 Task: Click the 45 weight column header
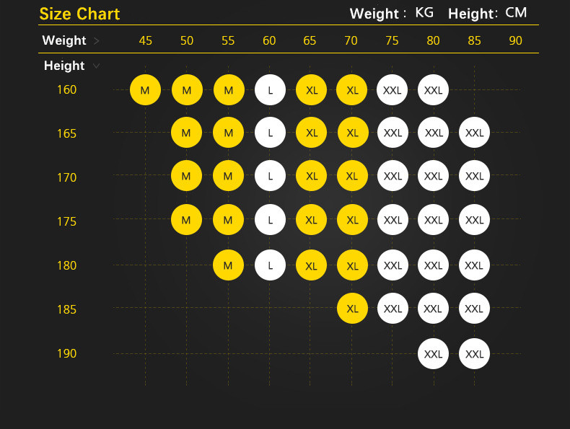tap(146, 41)
